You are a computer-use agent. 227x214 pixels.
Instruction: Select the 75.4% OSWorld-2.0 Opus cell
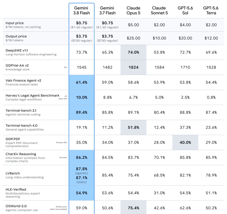tap(133, 207)
